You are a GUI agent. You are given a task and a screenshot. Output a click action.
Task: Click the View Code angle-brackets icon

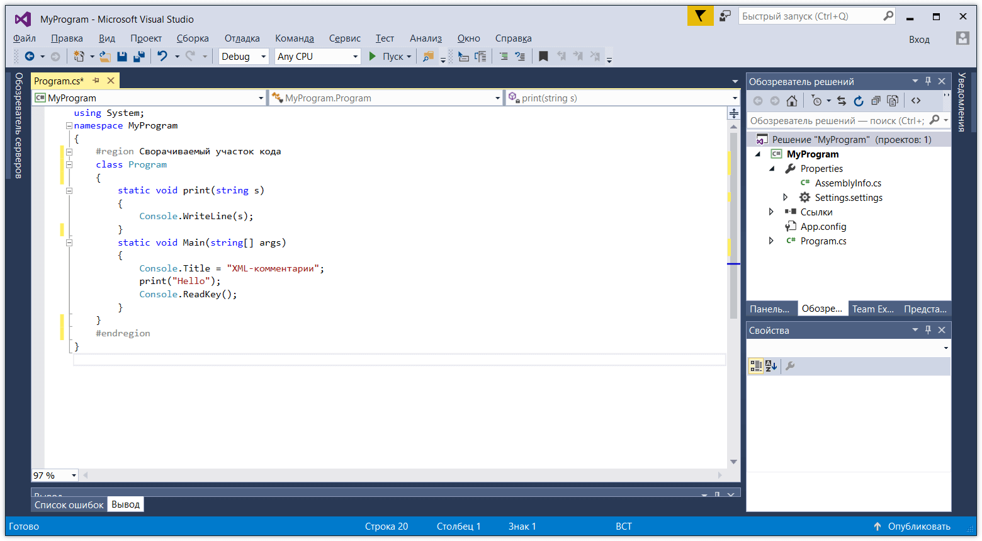916,101
